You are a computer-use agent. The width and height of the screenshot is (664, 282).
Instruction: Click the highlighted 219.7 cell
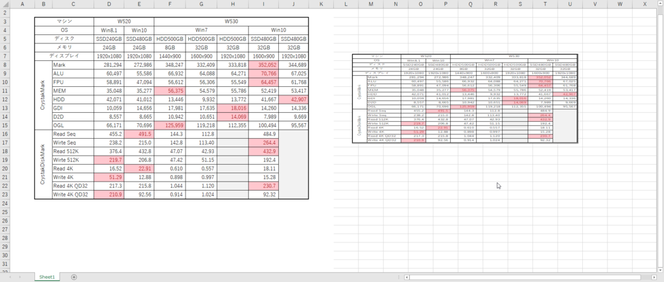(109, 160)
